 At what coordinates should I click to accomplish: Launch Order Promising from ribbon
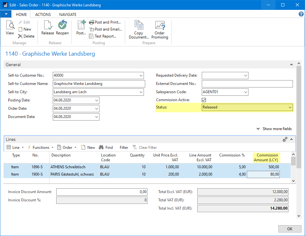[159, 30]
